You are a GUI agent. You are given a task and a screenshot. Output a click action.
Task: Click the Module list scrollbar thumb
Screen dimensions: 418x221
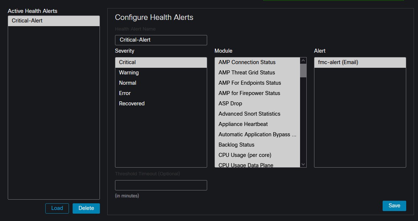pyautogui.click(x=303, y=70)
